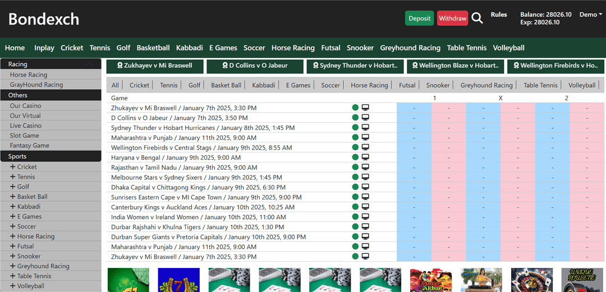Open Our Casino in the sidebar
Image resolution: width=606 pixels, height=292 pixels.
coord(25,105)
